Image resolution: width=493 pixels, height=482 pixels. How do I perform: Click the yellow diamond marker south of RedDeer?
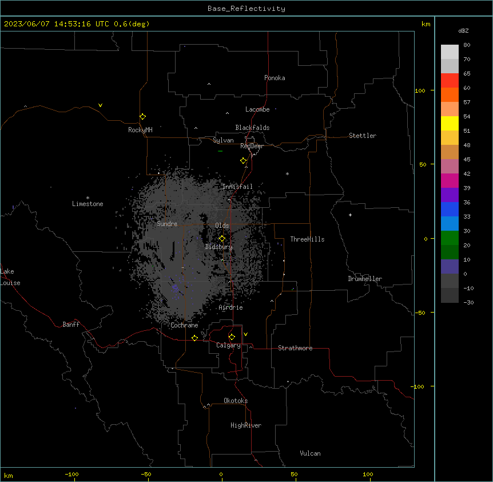tap(244, 161)
